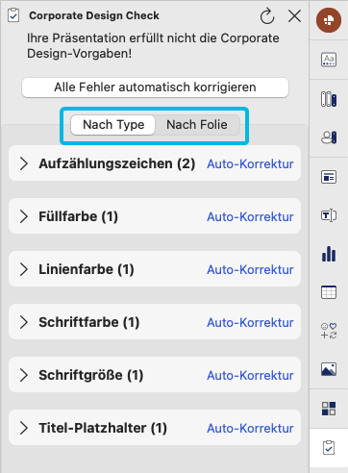Expand the Schriftfarbe (1) section

pos(24,322)
